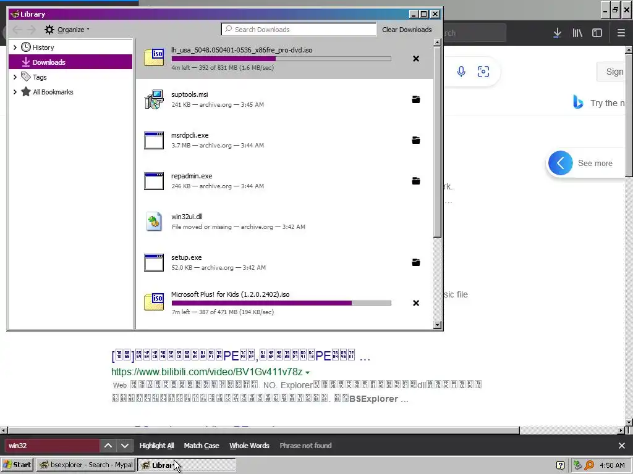Click the repadmin.exe file icon

click(x=154, y=181)
